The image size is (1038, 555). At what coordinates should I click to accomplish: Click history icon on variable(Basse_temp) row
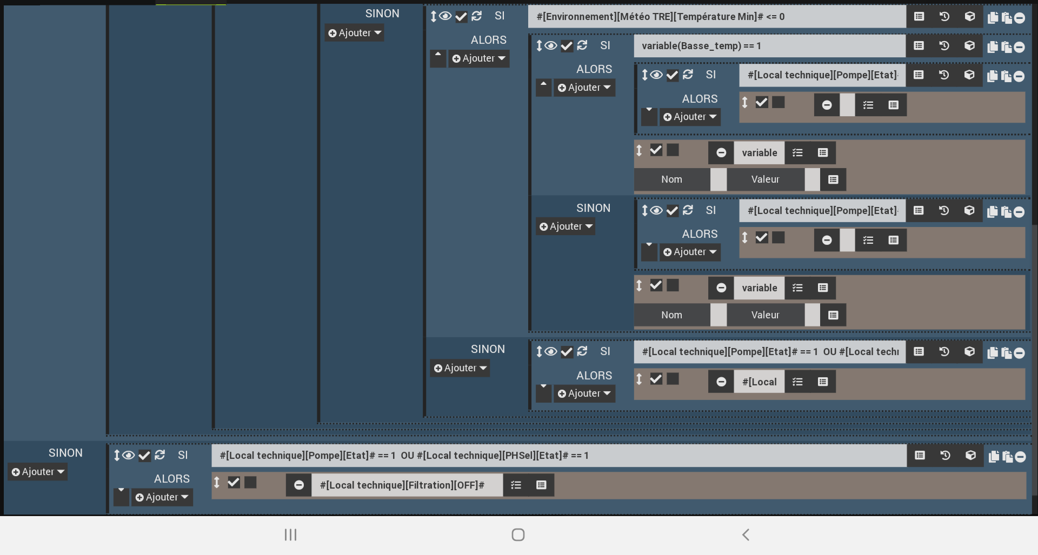tap(944, 46)
